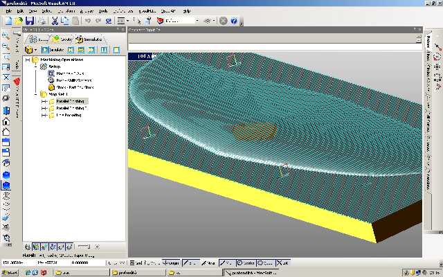Collapse the Machining Operations tree root
443x277 pixels.
[27, 60]
